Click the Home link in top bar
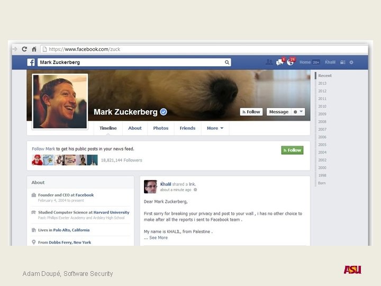This screenshot has height=286, width=381. [x=305, y=62]
